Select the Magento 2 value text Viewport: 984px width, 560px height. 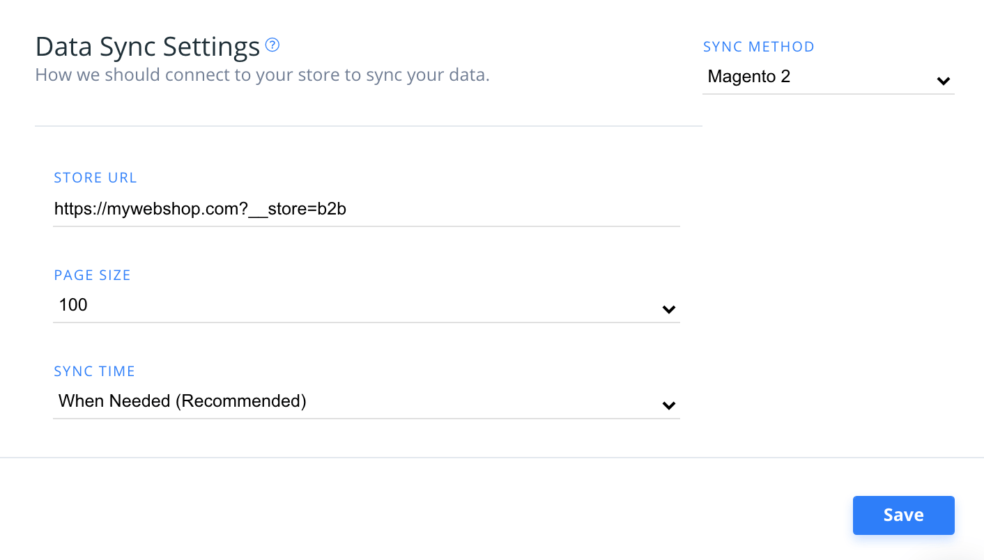(749, 77)
